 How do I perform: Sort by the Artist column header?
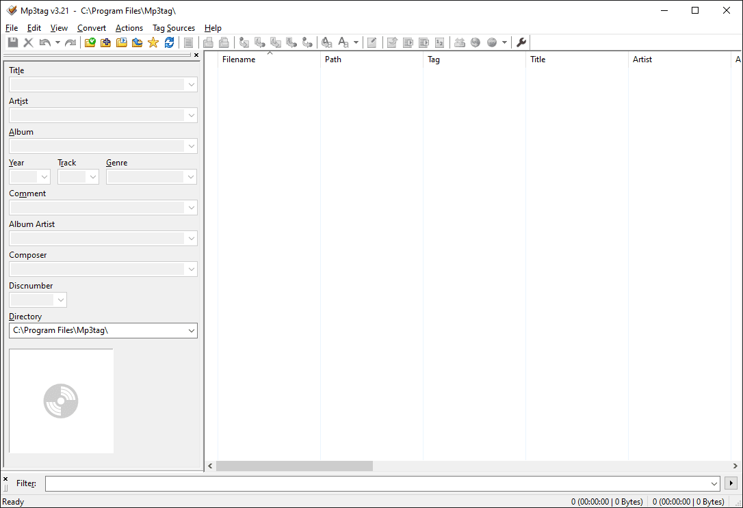pos(679,59)
